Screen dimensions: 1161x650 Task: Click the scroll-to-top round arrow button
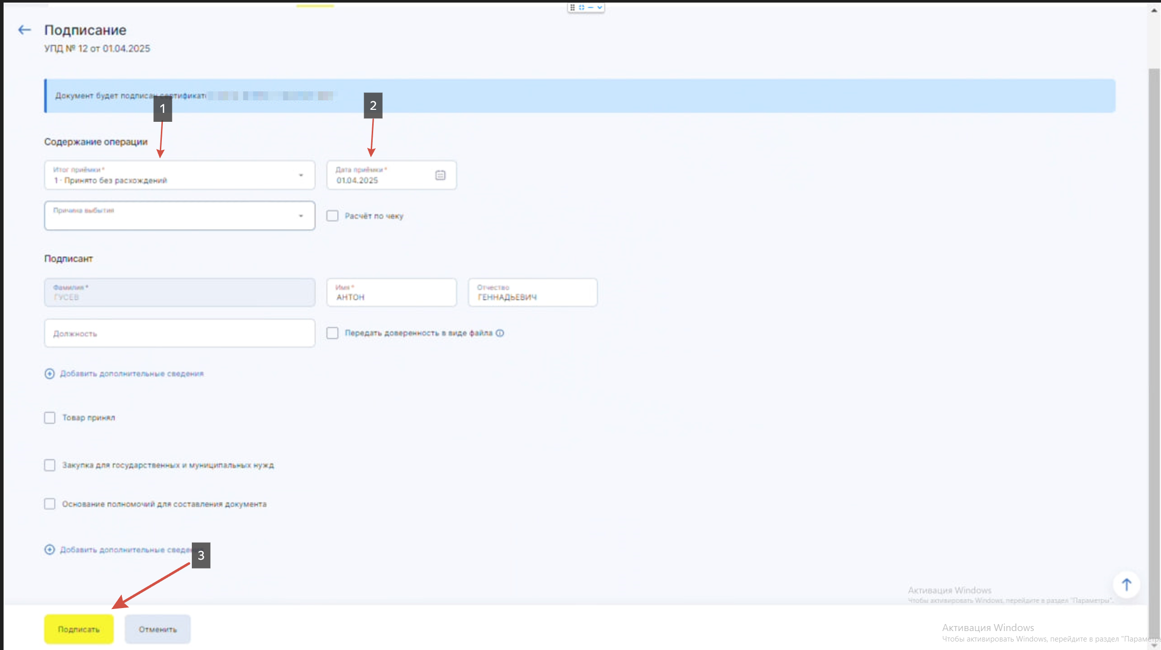pyautogui.click(x=1126, y=584)
